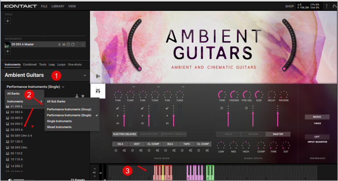Open settings icon under first CL COMP
This screenshot has width=338, height=181.
click(158, 150)
